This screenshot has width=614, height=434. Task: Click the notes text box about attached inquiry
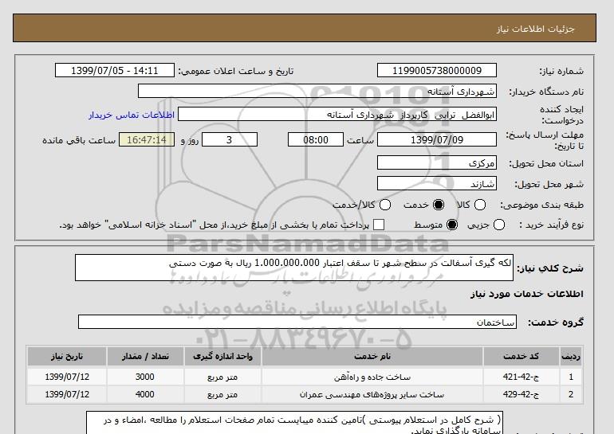click(294, 423)
